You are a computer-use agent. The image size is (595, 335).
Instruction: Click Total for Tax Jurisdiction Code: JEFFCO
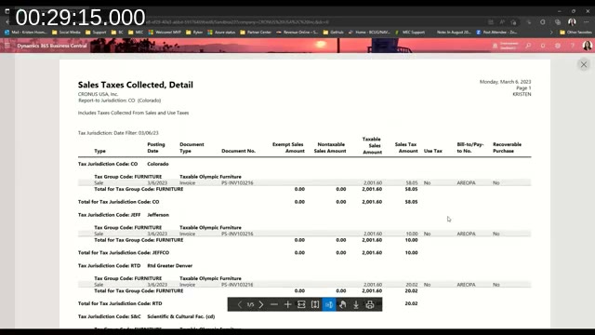click(124, 252)
